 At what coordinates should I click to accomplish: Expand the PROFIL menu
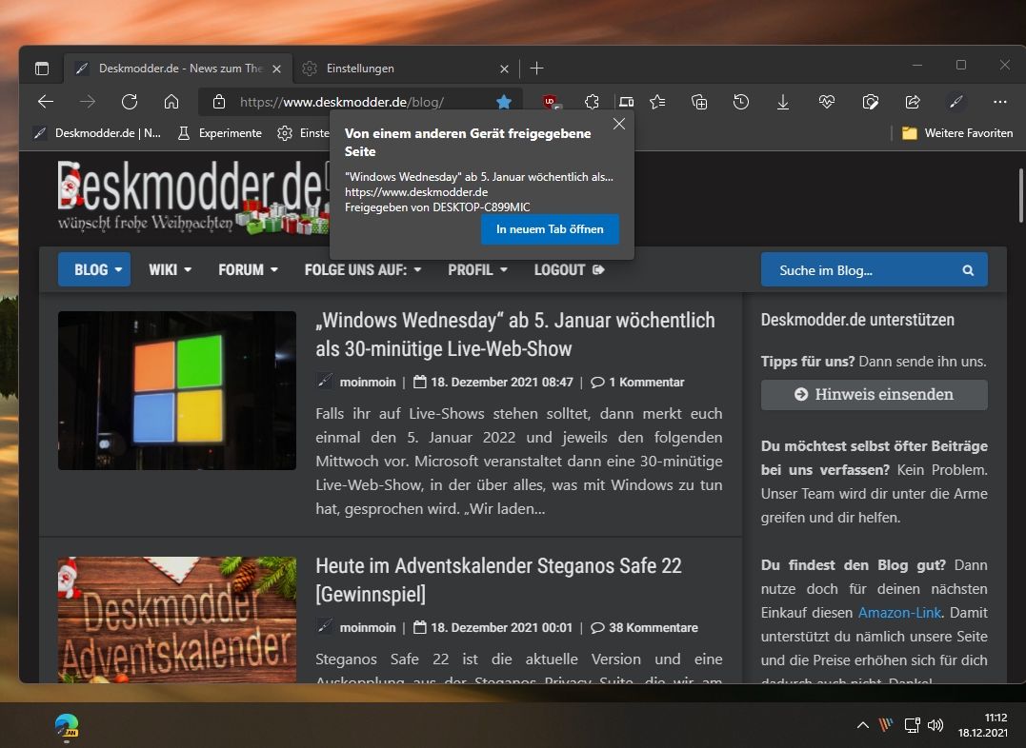click(x=477, y=269)
